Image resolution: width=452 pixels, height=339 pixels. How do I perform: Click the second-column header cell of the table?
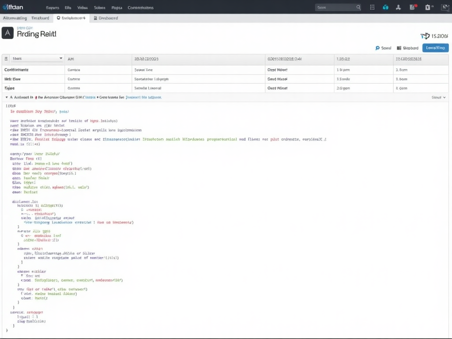click(x=98, y=59)
